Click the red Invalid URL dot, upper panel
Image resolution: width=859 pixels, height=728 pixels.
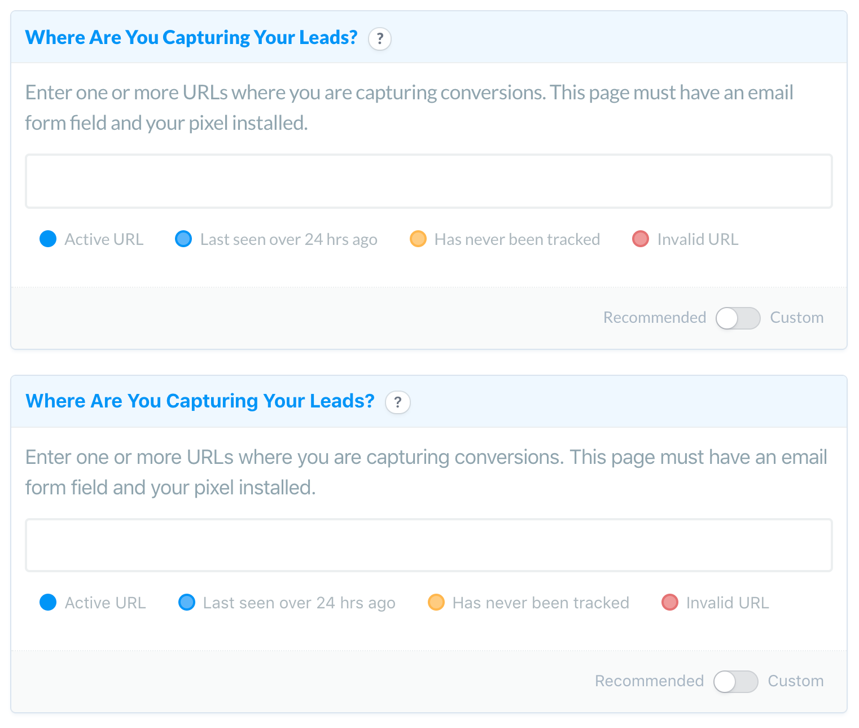point(641,239)
